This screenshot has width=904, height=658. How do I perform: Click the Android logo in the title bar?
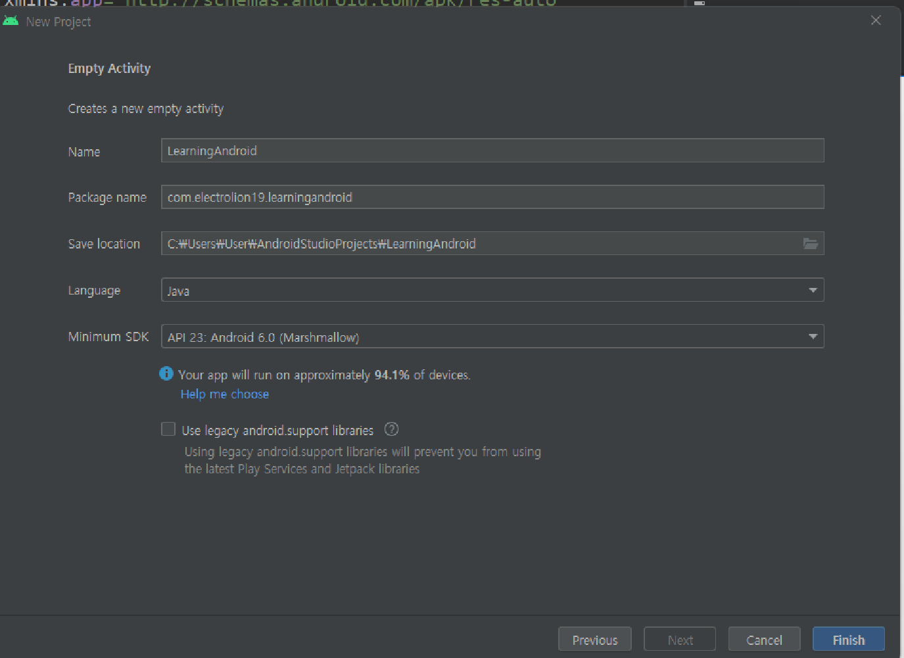coord(11,21)
